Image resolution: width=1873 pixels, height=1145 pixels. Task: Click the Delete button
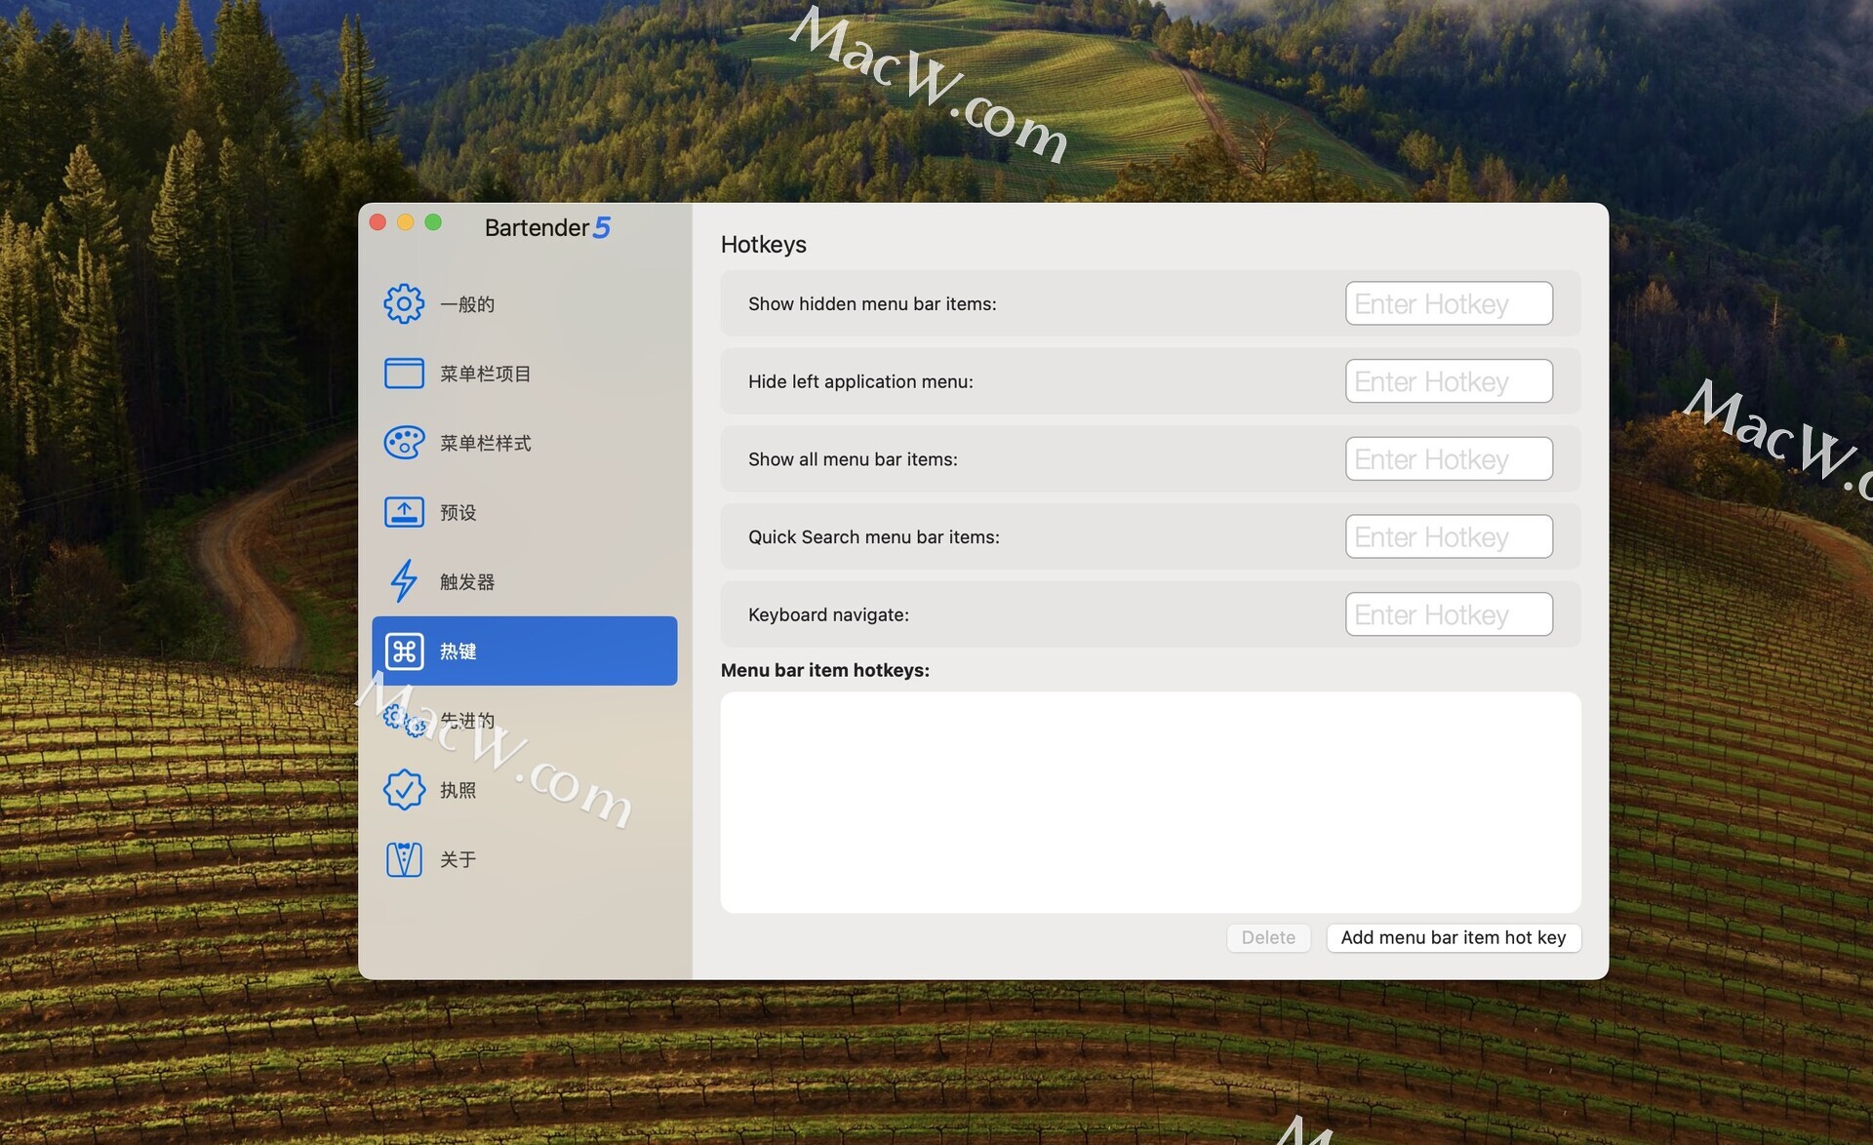coord(1268,937)
